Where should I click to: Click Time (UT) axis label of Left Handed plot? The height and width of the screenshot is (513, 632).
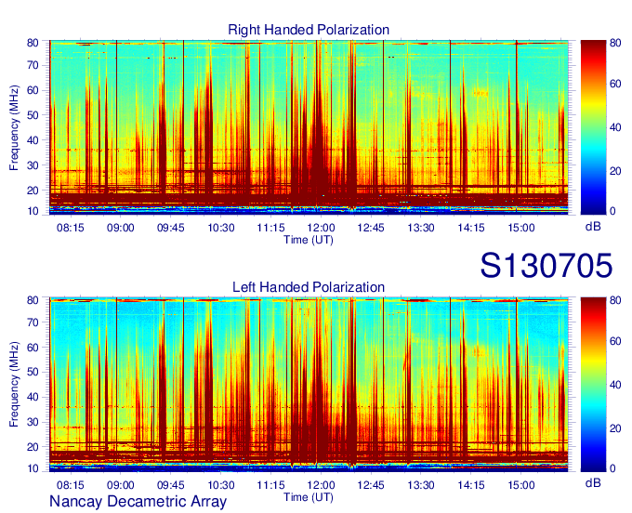tap(309, 497)
